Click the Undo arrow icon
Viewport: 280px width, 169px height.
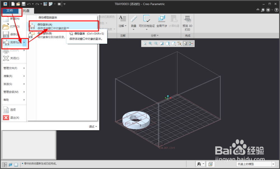29,4
